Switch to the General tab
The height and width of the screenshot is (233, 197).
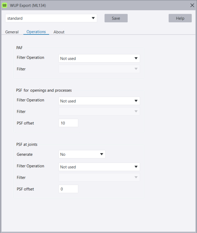tap(12, 32)
